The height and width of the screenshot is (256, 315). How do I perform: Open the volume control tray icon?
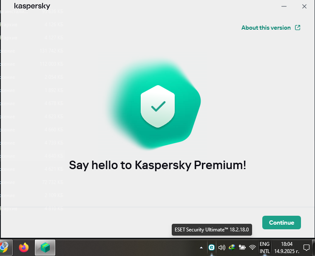221,248
